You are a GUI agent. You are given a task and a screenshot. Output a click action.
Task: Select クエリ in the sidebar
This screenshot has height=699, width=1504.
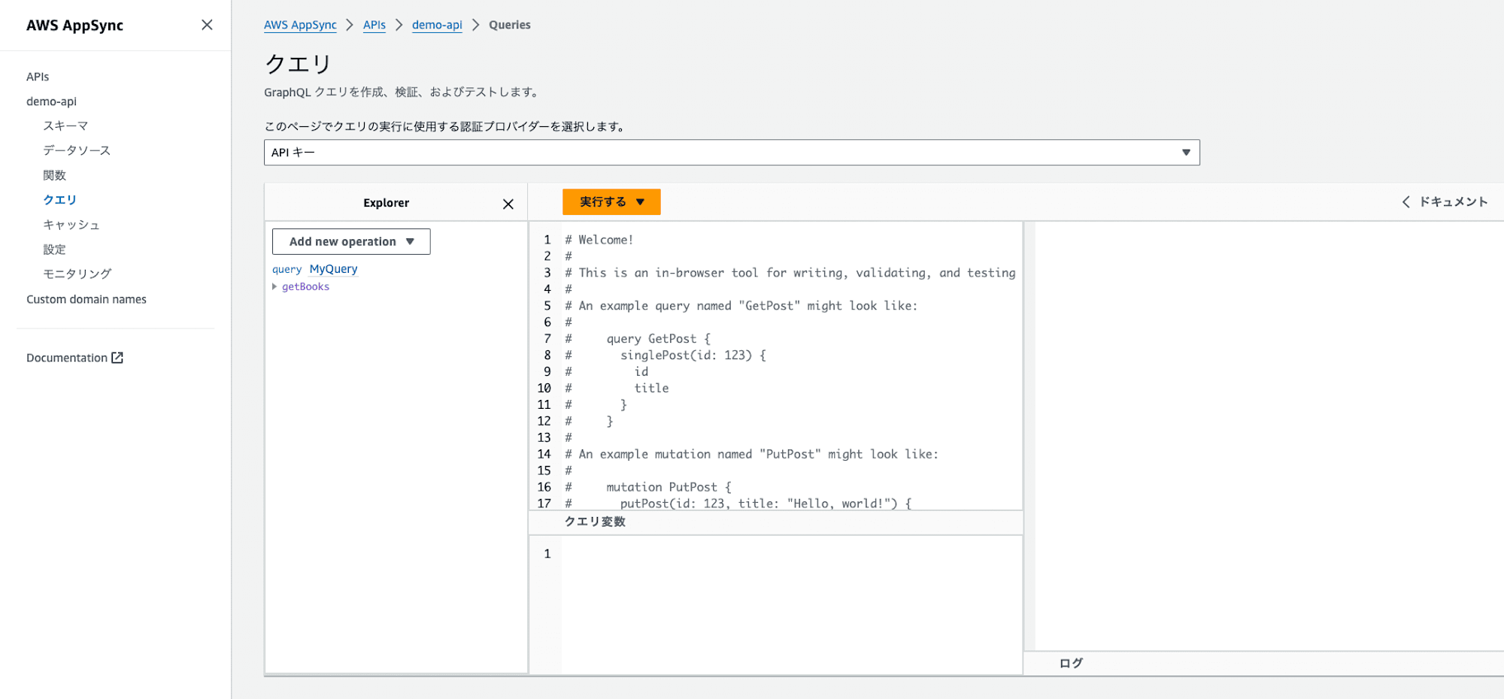(x=59, y=200)
